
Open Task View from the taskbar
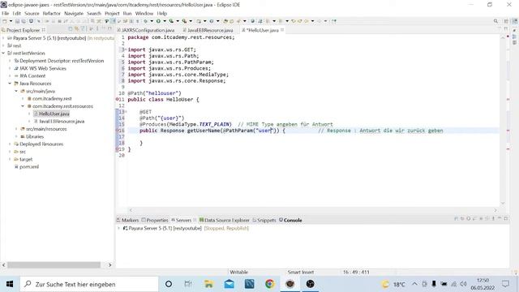pyautogui.click(x=188, y=284)
